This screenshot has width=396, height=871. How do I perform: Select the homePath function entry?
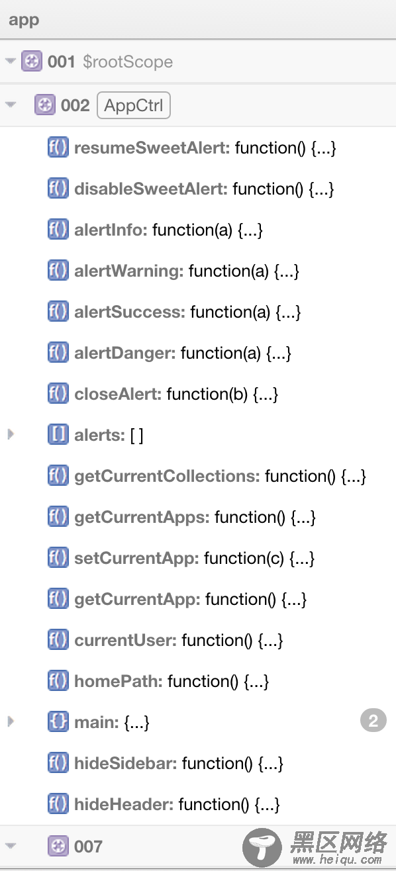[x=198, y=681]
